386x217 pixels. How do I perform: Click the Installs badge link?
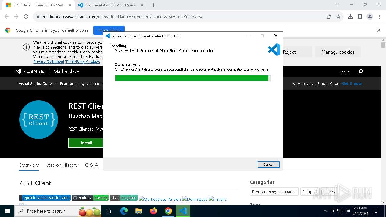tap(217, 199)
